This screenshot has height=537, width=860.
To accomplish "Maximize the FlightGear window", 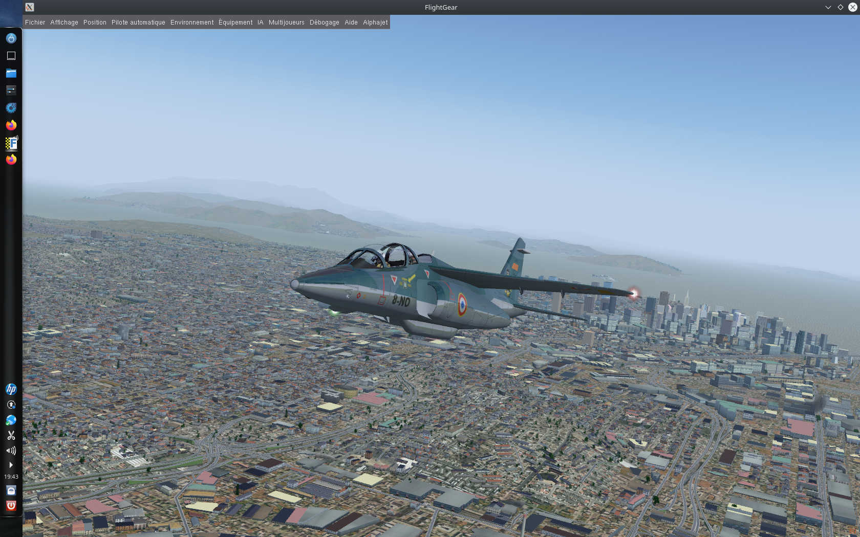I will [841, 7].
